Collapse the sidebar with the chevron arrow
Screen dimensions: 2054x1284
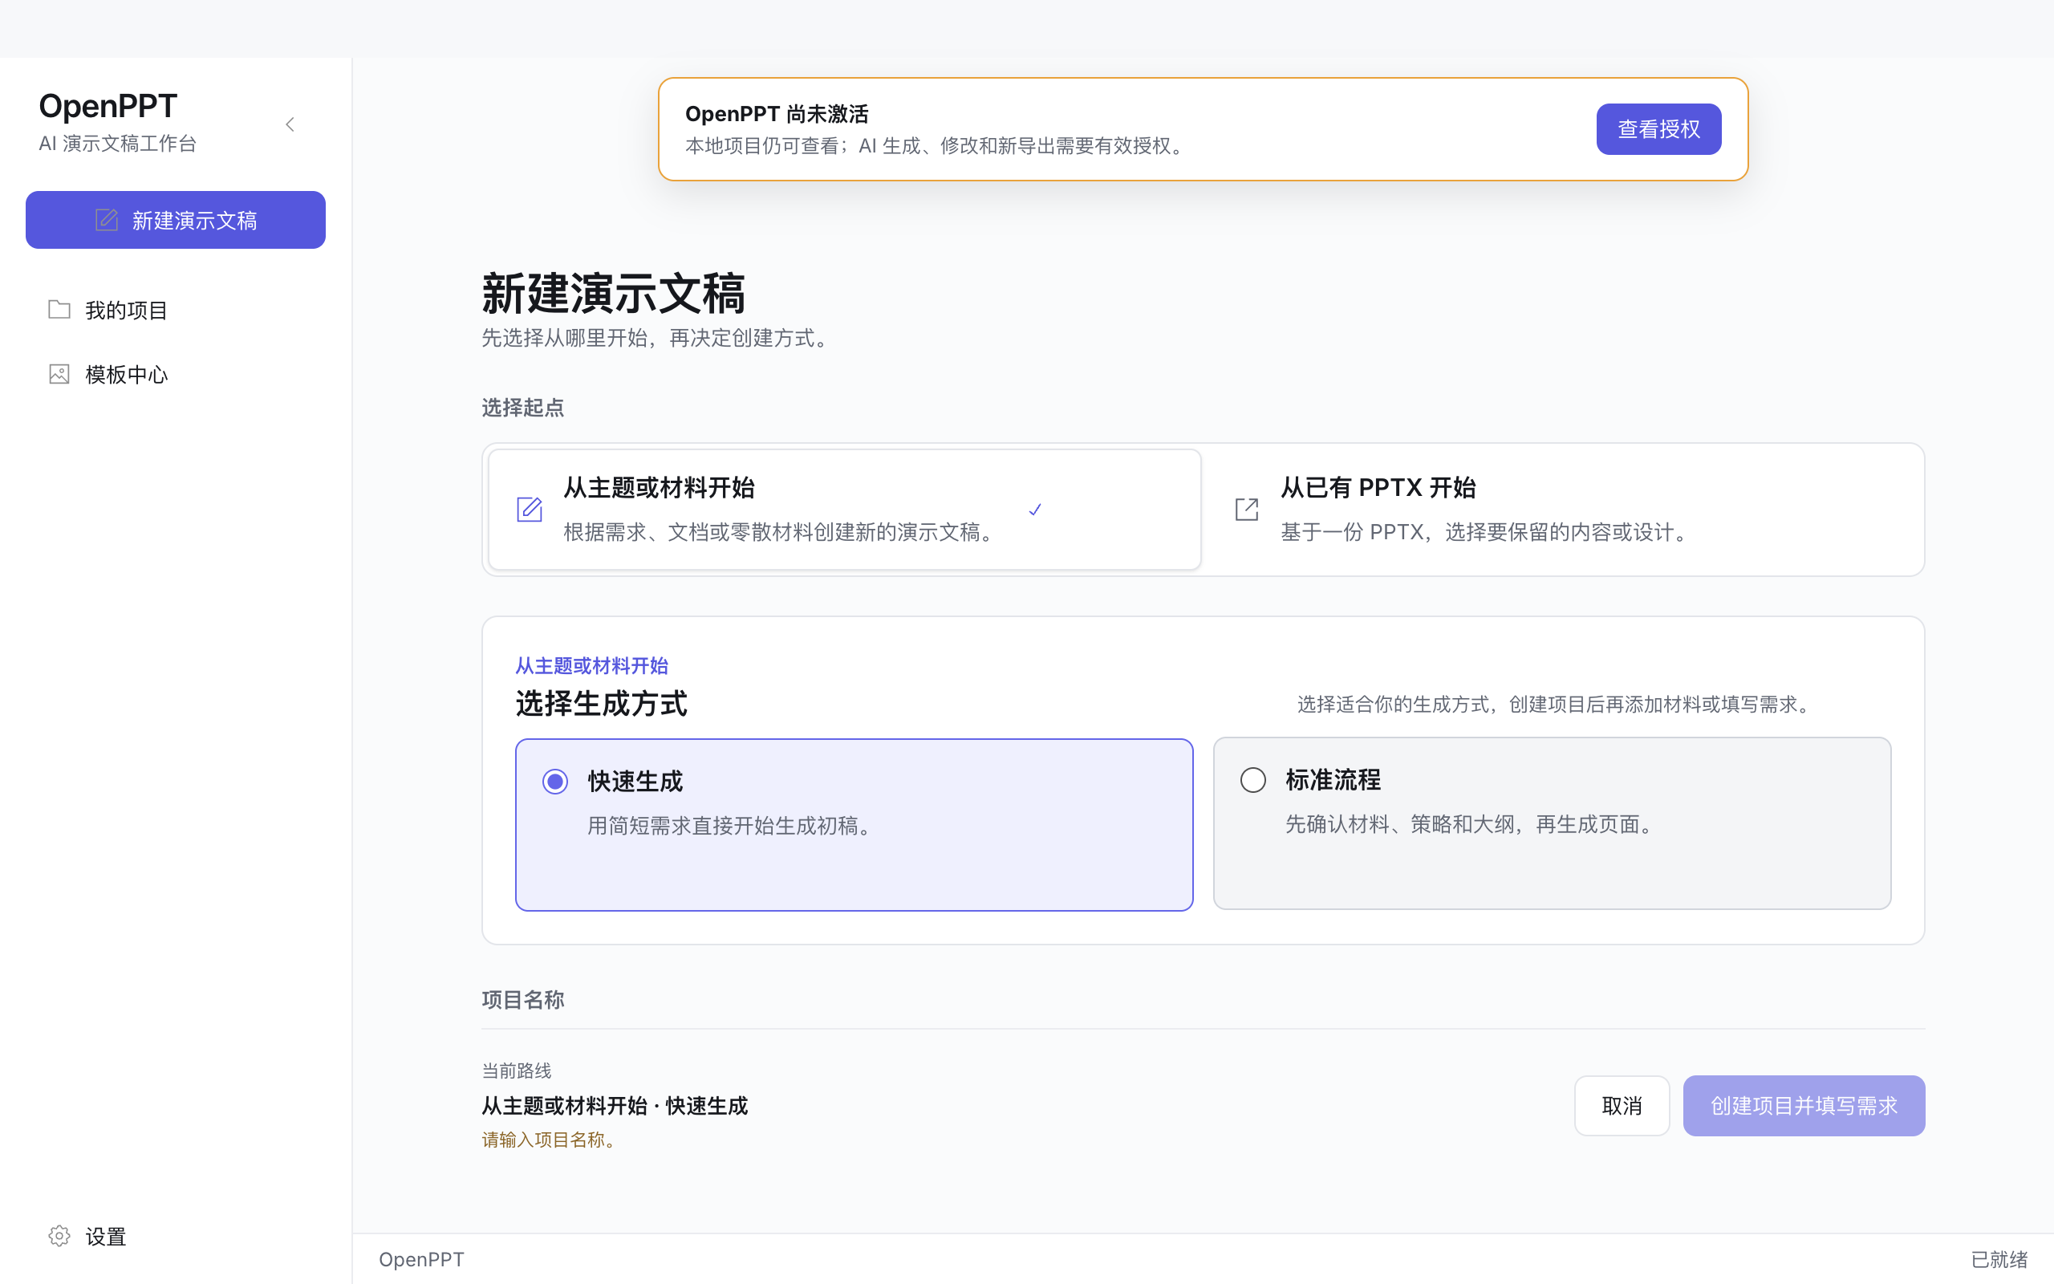pyautogui.click(x=290, y=125)
